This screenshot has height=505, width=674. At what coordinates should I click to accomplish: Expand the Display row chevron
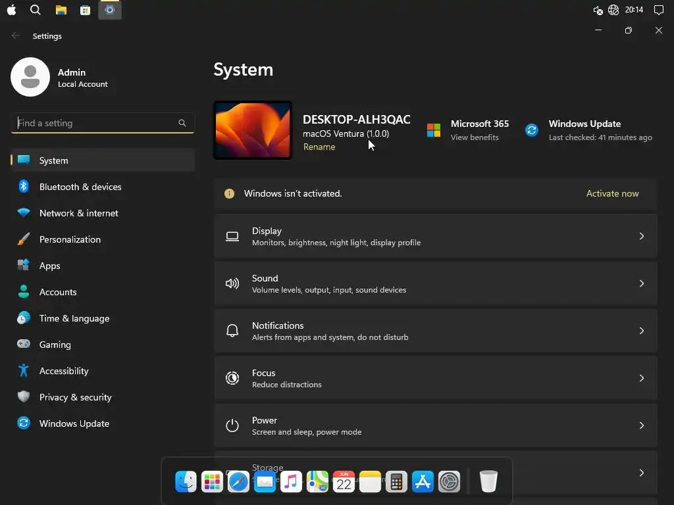(641, 236)
